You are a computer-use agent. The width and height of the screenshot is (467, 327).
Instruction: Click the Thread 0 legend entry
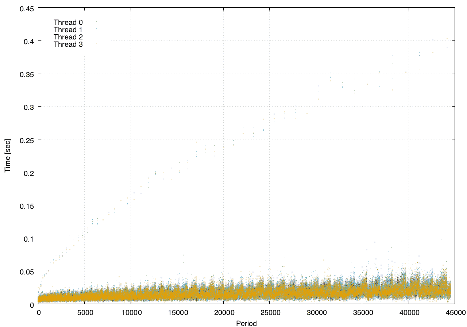pos(68,22)
